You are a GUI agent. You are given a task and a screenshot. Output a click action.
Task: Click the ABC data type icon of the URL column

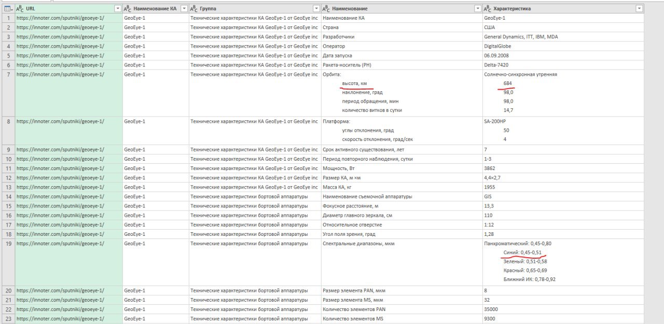pyautogui.click(x=20, y=9)
